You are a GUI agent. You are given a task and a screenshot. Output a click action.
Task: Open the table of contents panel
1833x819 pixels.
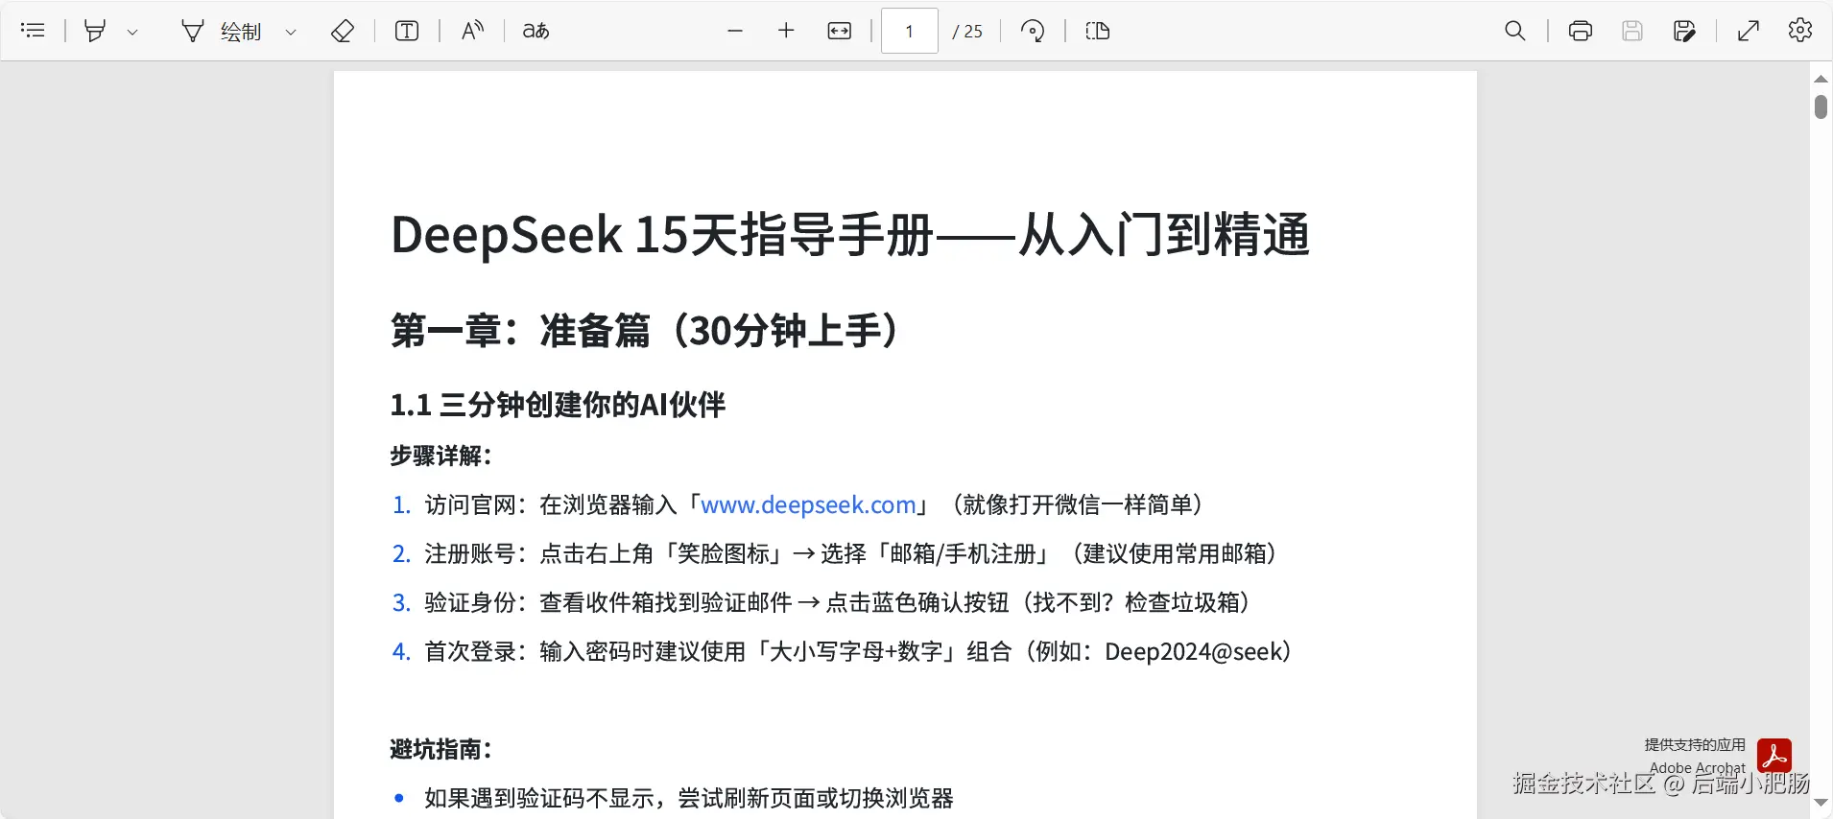(x=33, y=31)
